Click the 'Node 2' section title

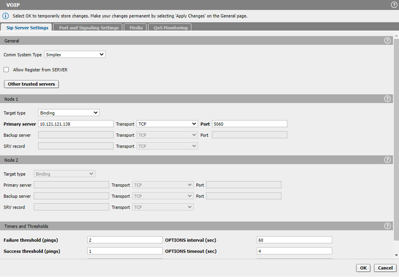[11, 160]
